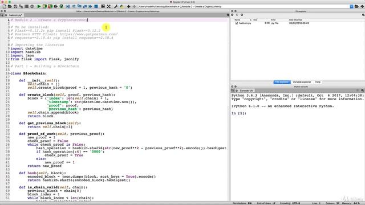Run current cell and advance
Image resolution: width=365 pixels, height=205 pixels.
tap(50, 6)
